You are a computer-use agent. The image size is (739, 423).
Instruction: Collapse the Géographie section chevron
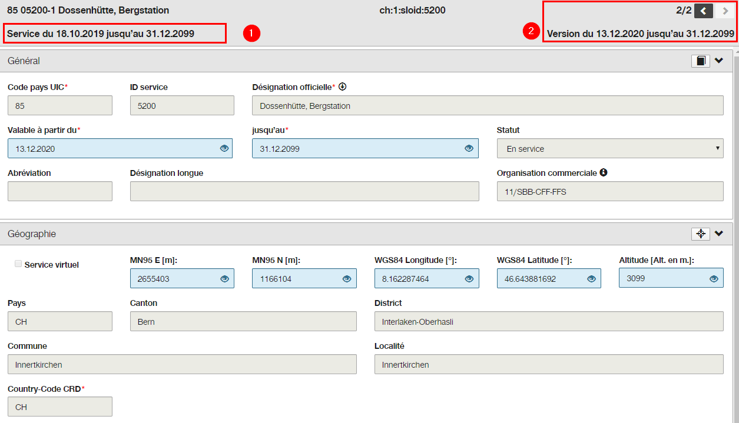[719, 234]
